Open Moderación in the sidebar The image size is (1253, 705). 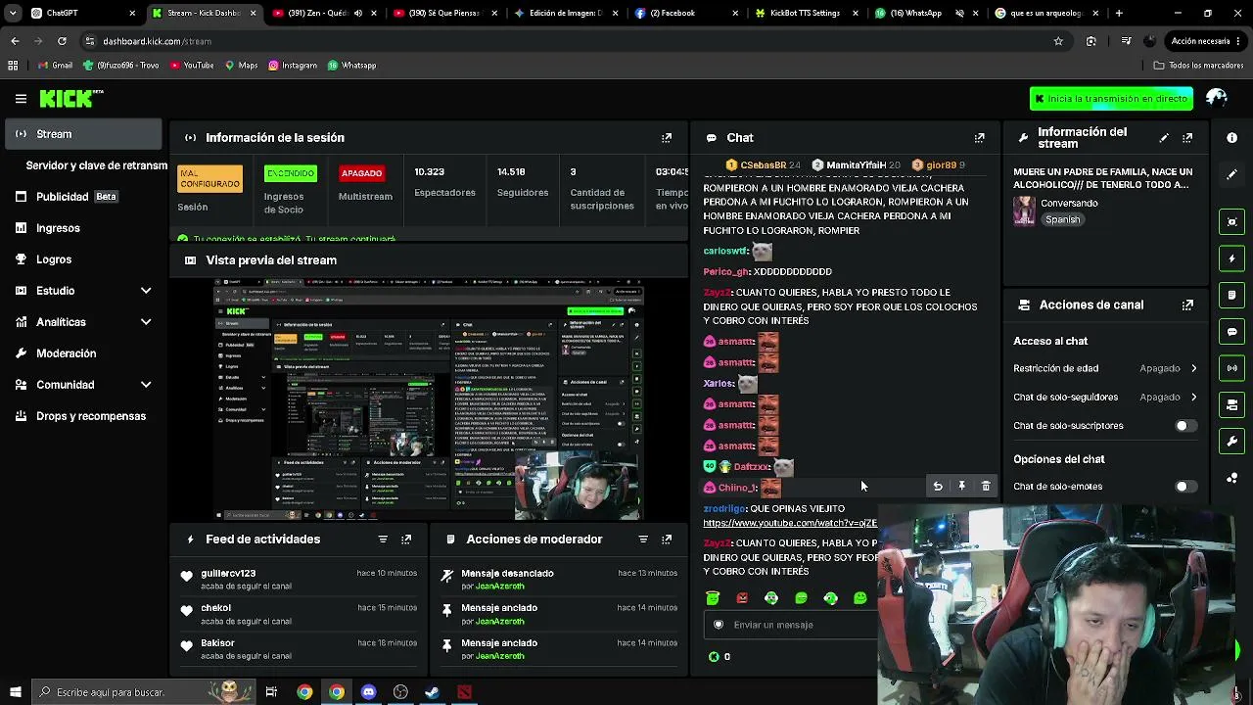pos(83,353)
